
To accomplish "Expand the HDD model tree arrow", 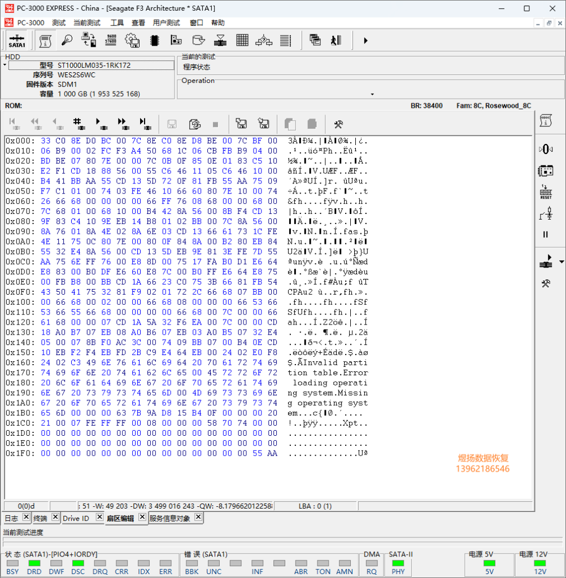I will click(5, 65).
